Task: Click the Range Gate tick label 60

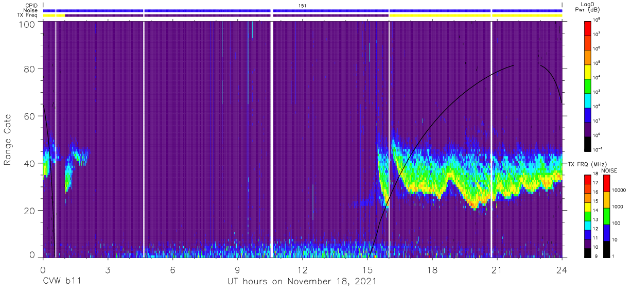Action: [29, 116]
